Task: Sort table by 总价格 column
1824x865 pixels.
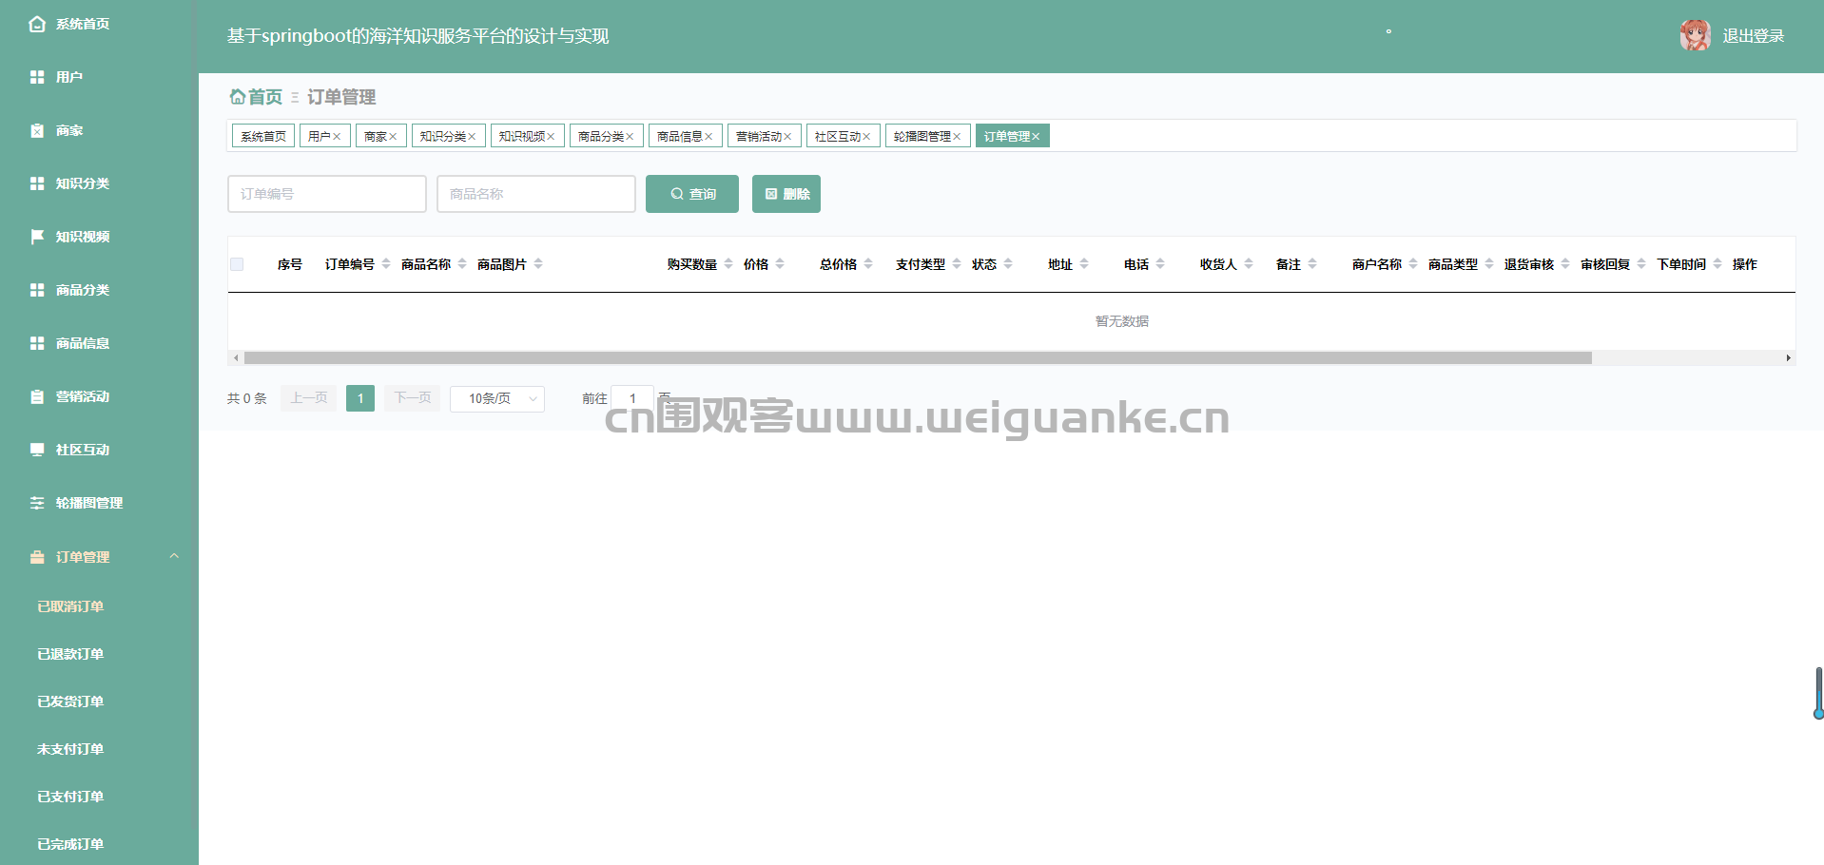Action: tap(868, 264)
